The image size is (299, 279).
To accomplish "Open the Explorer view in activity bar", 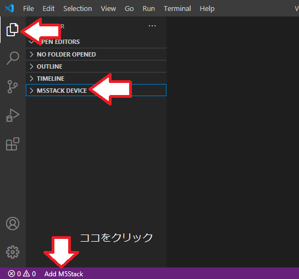I will click(x=13, y=30).
